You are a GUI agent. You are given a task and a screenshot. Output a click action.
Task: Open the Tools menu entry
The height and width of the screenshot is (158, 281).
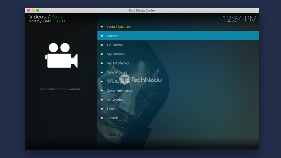[x=178, y=109]
